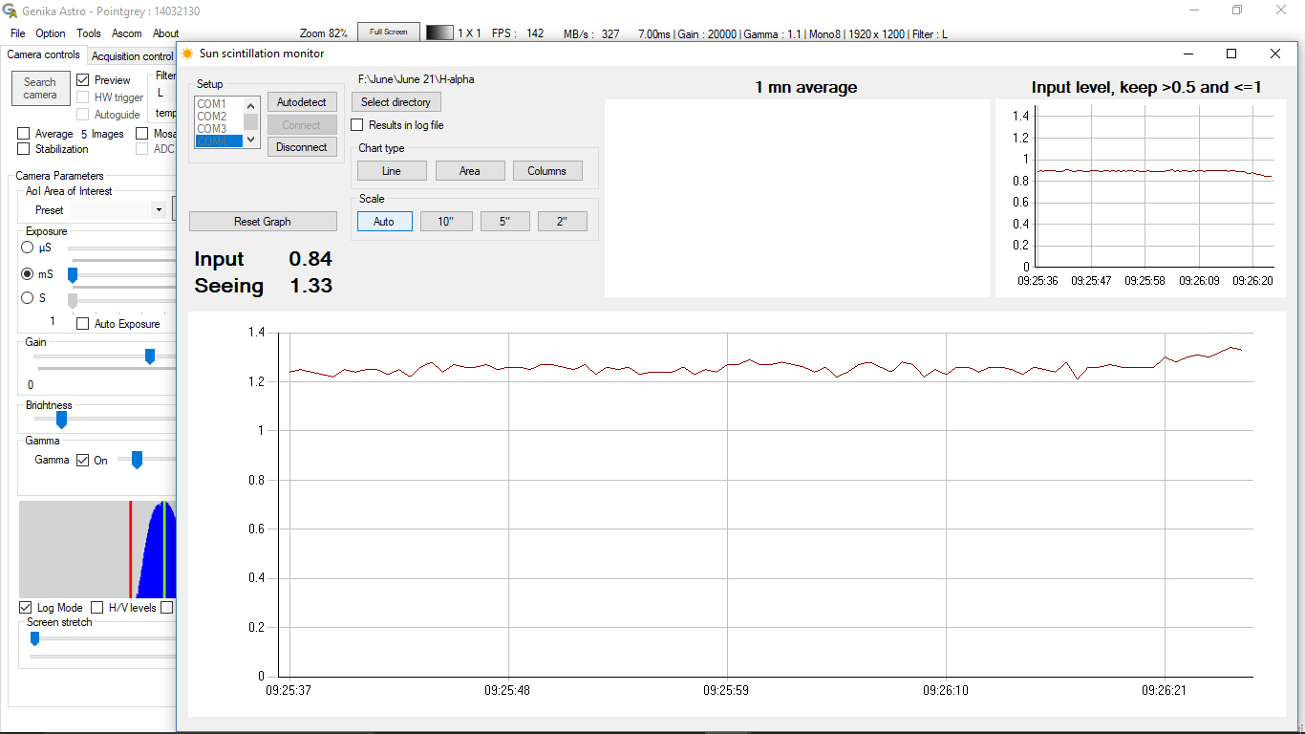The height and width of the screenshot is (734, 1305).
Task: Toggle the Autoguide checkbox
Action: tap(83, 115)
